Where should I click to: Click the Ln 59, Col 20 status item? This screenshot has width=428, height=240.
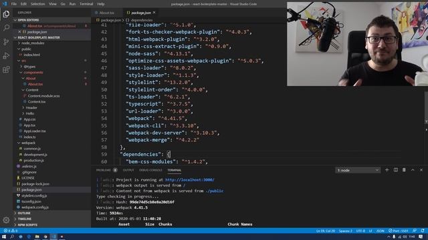click(326, 231)
